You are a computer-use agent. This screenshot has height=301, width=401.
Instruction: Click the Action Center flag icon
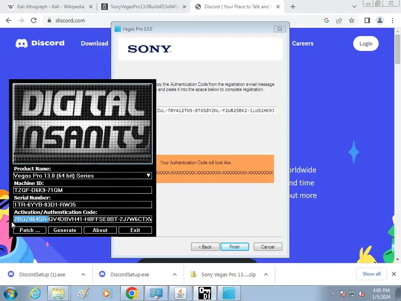coord(343,294)
